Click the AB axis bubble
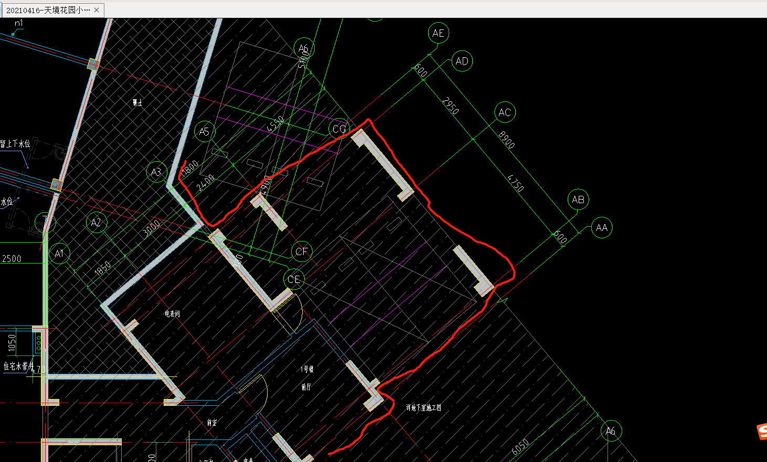The width and height of the screenshot is (767, 462). (x=578, y=199)
